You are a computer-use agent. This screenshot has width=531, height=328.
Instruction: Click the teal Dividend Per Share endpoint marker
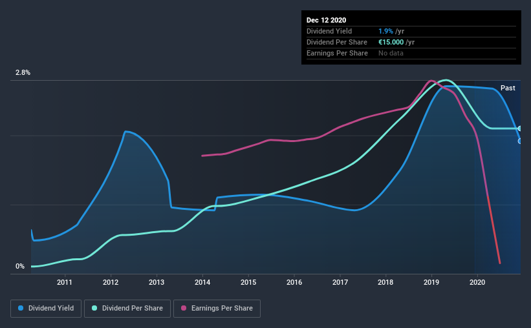(520, 129)
